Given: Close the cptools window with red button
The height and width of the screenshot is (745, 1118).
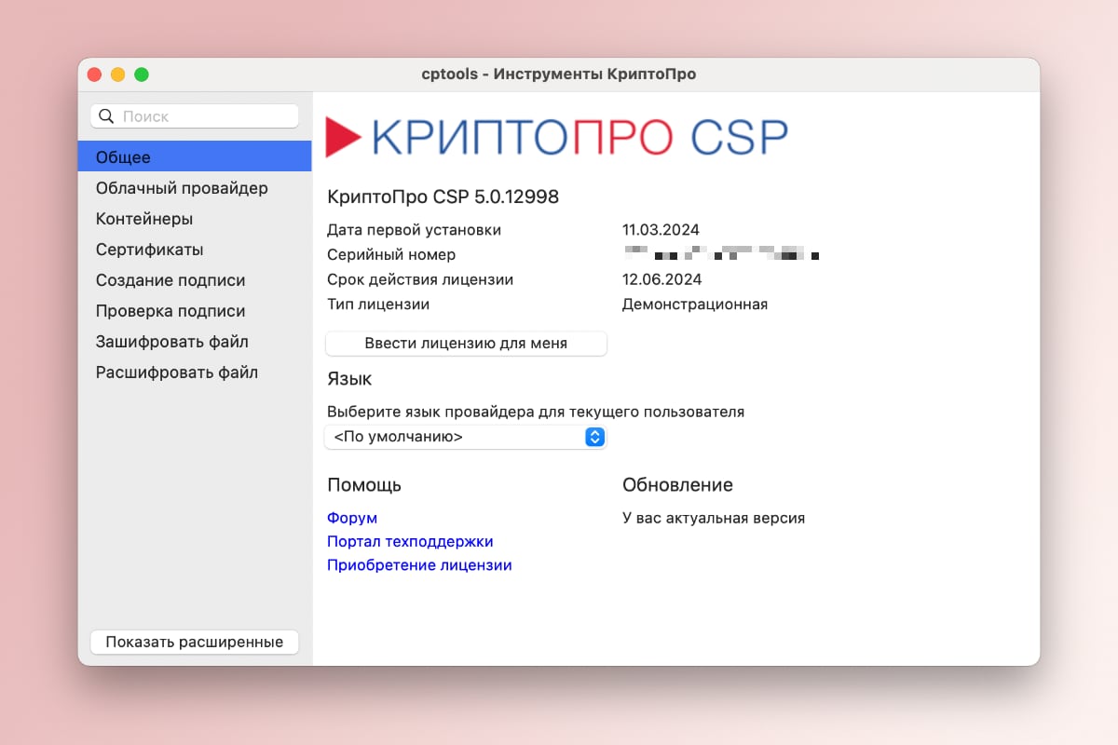Looking at the screenshot, I should point(94,74).
